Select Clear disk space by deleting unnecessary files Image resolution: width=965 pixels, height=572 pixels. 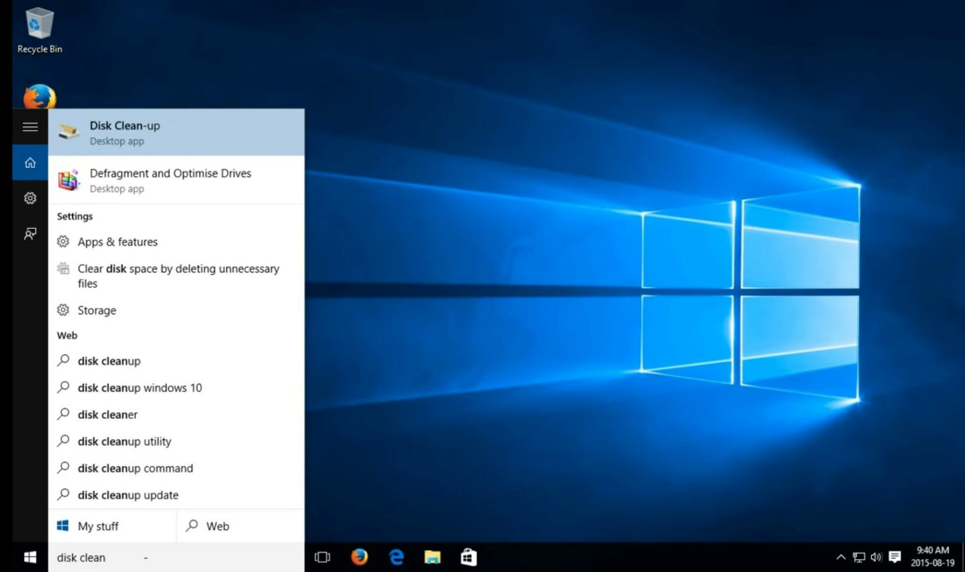coord(178,276)
